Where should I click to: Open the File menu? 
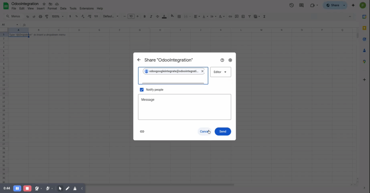(x=14, y=9)
